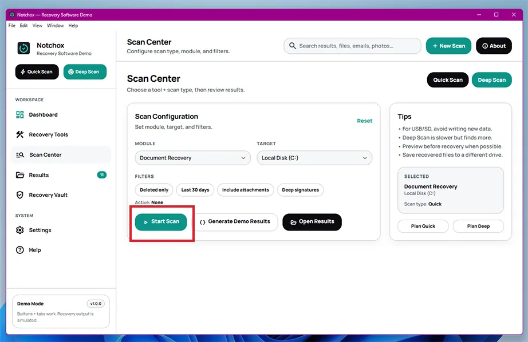Open Settings from the system section

click(61, 230)
